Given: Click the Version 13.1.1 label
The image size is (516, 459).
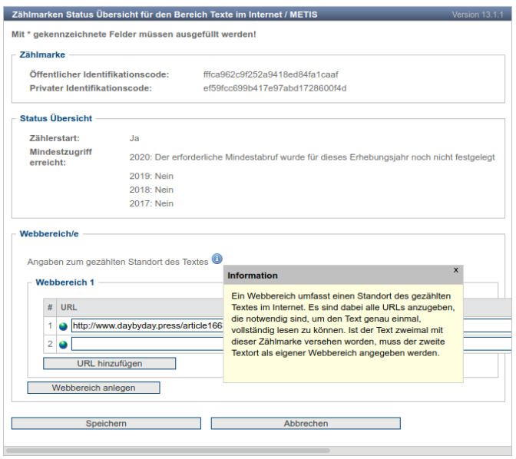Looking at the screenshot, I should click(478, 15).
